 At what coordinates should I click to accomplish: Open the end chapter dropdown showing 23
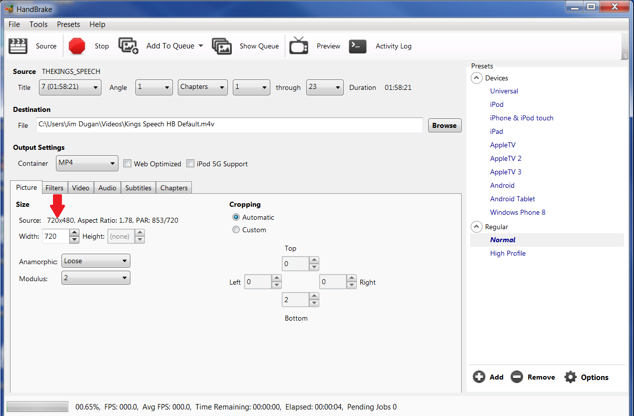coord(325,87)
